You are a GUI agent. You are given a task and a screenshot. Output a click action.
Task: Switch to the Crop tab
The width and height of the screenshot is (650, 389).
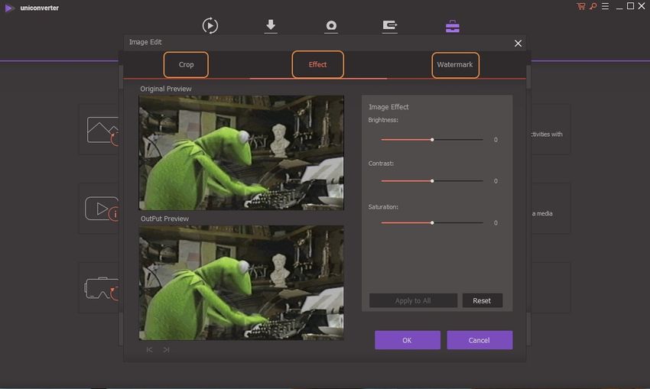point(186,65)
